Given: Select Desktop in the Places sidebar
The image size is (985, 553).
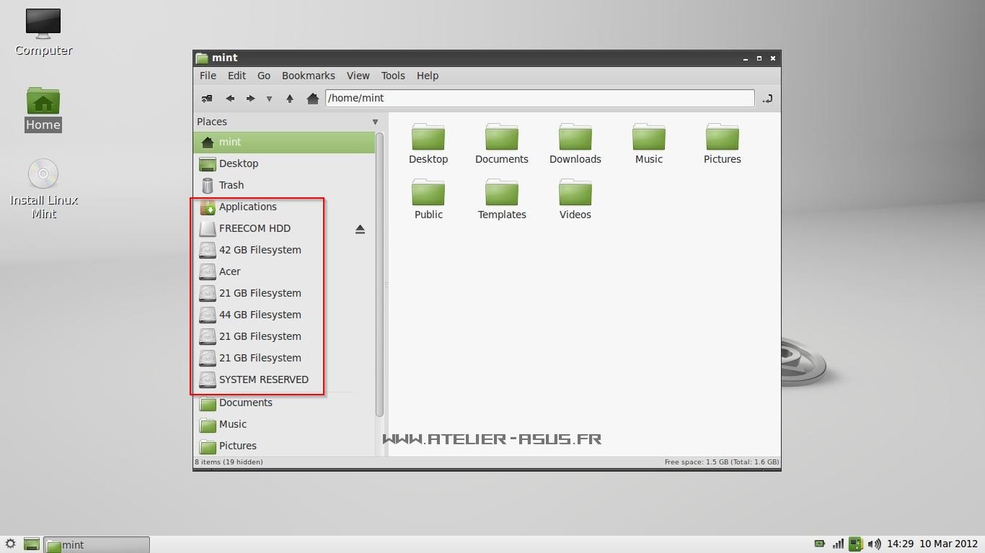Looking at the screenshot, I should [x=284, y=163].
